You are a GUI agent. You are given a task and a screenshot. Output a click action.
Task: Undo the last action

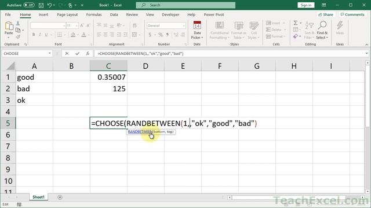(x=49, y=5)
